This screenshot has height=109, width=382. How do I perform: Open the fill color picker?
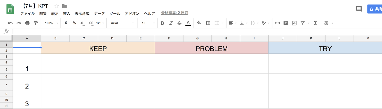click(x=199, y=23)
